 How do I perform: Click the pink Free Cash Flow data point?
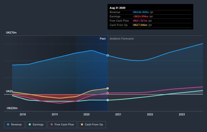coord(108,93)
